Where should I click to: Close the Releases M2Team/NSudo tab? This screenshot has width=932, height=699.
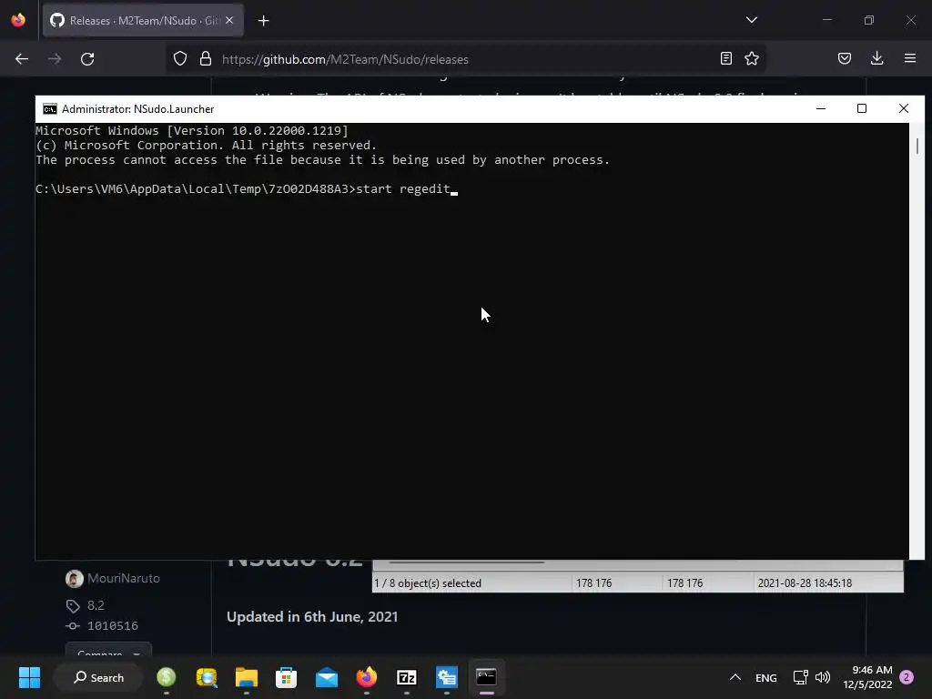[229, 20]
